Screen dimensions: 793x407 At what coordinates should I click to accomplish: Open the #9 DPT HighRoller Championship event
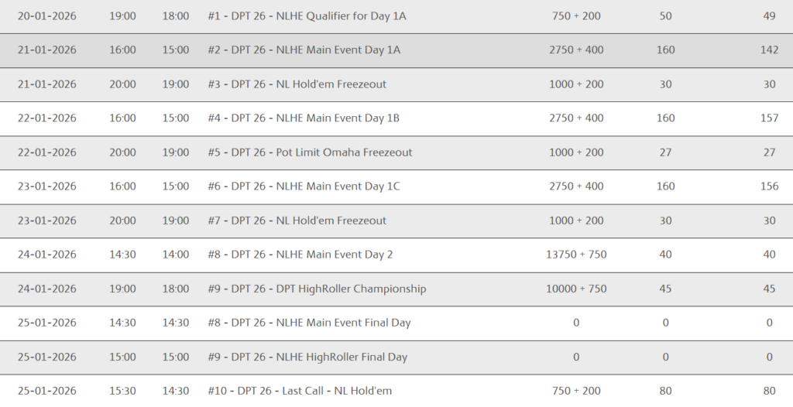point(317,289)
